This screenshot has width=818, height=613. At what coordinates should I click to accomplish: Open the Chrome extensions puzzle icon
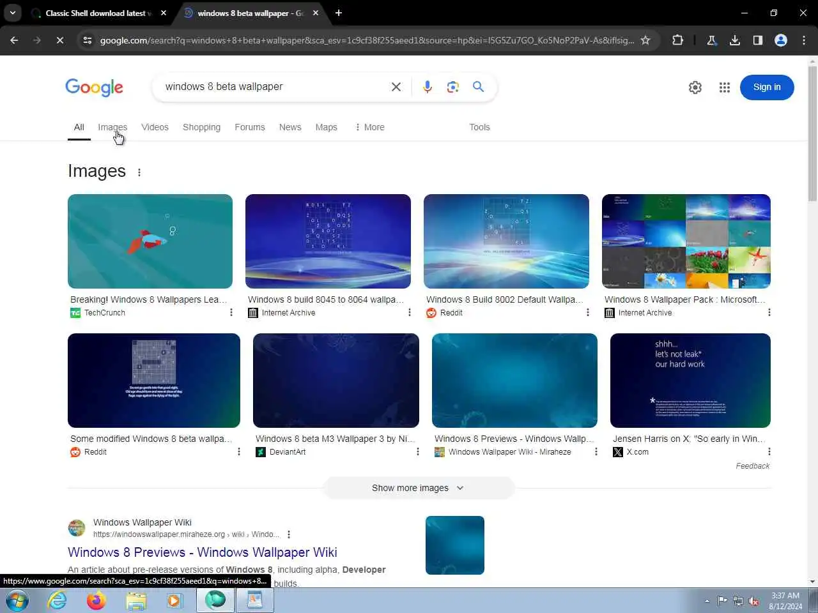[678, 40]
